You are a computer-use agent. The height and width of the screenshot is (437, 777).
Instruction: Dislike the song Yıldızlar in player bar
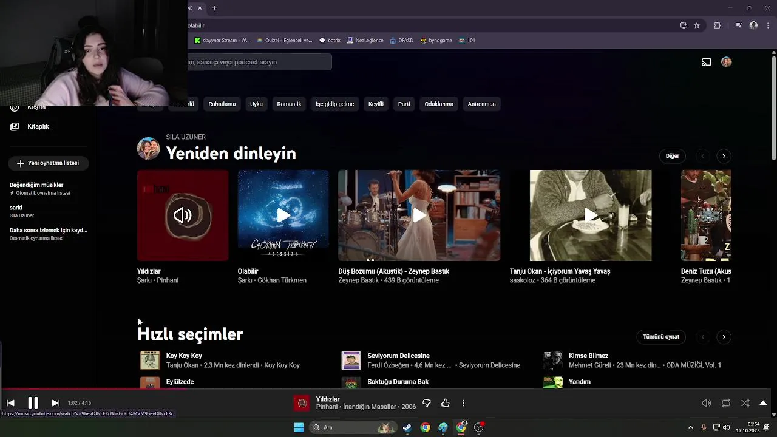(427, 403)
